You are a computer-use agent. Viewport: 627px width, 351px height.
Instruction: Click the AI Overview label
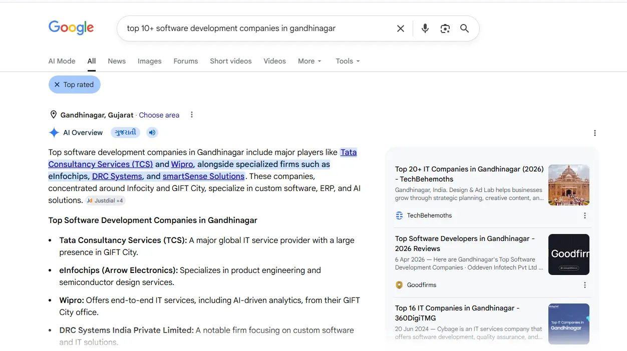point(83,132)
